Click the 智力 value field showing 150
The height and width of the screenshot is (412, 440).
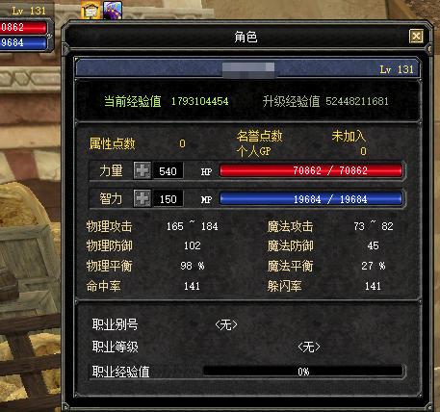[168, 198]
